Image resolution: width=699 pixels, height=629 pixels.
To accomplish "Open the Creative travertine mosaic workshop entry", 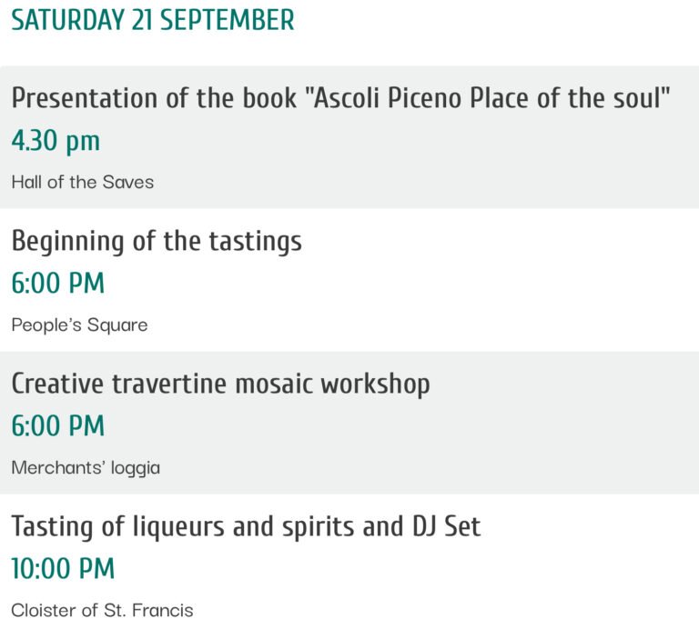I will [x=220, y=384].
